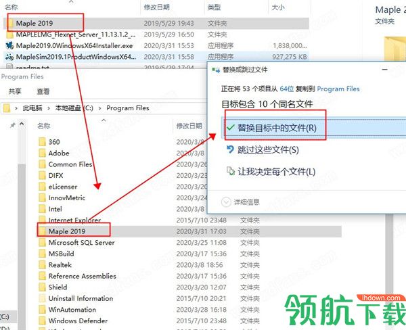The height and width of the screenshot is (330, 406).
Task: Minimize the replace or skip files dialog
Action: pyautogui.click(x=385, y=70)
